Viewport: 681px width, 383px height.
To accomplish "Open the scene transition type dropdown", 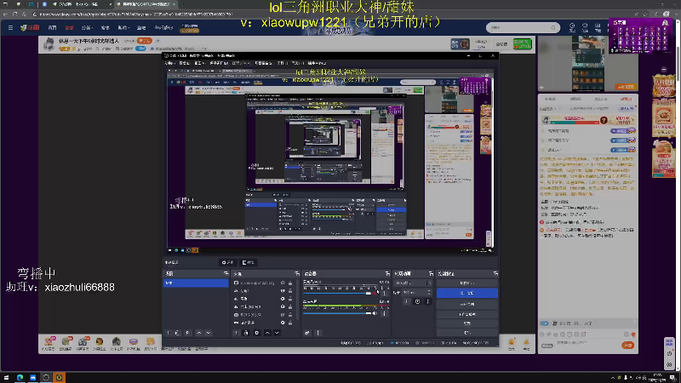I will [x=413, y=283].
